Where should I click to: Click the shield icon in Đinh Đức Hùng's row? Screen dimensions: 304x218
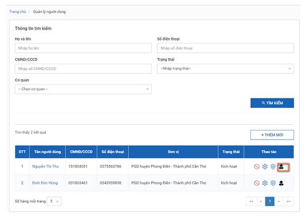273,183
